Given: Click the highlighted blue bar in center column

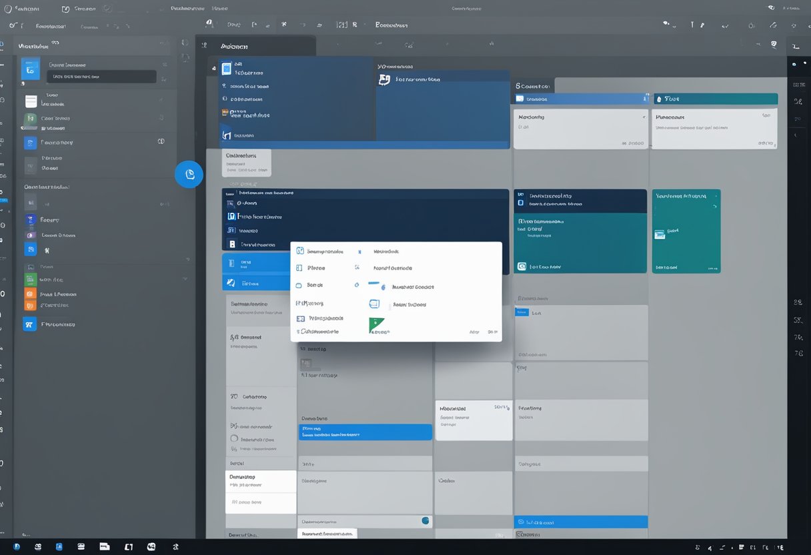Looking at the screenshot, I should (365, 432).
